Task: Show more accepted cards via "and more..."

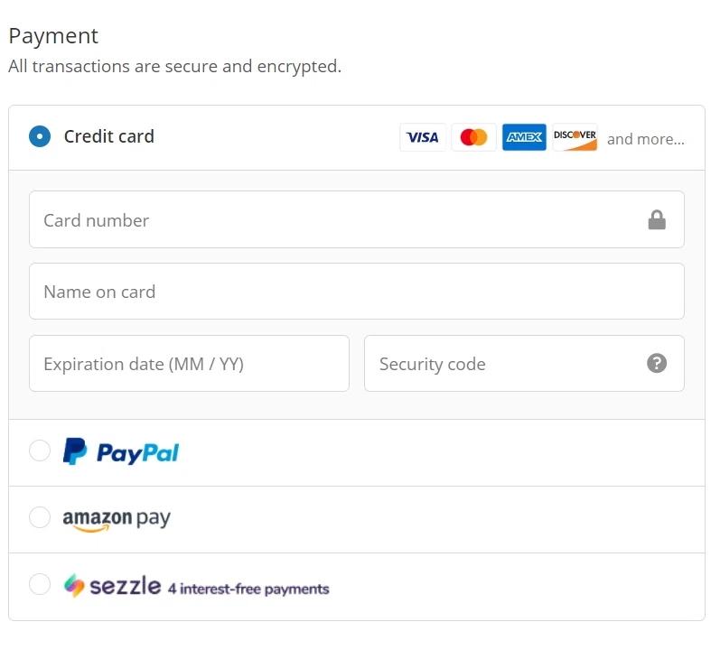Action: pyautogui.click(x=645, y=139)
